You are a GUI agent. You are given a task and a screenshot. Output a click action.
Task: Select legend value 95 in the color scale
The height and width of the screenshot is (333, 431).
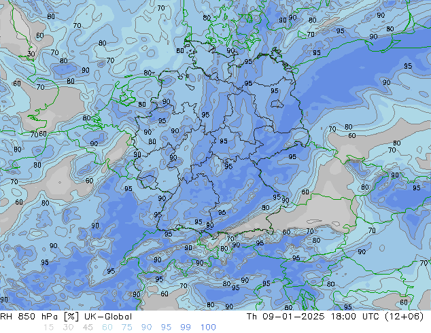(166, 328)
